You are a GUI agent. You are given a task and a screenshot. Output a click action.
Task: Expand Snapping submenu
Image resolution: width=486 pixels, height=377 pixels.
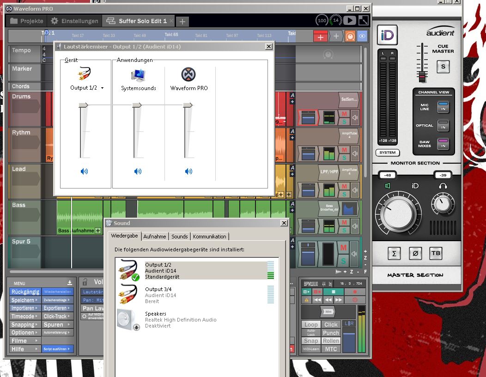coord(25,324)
